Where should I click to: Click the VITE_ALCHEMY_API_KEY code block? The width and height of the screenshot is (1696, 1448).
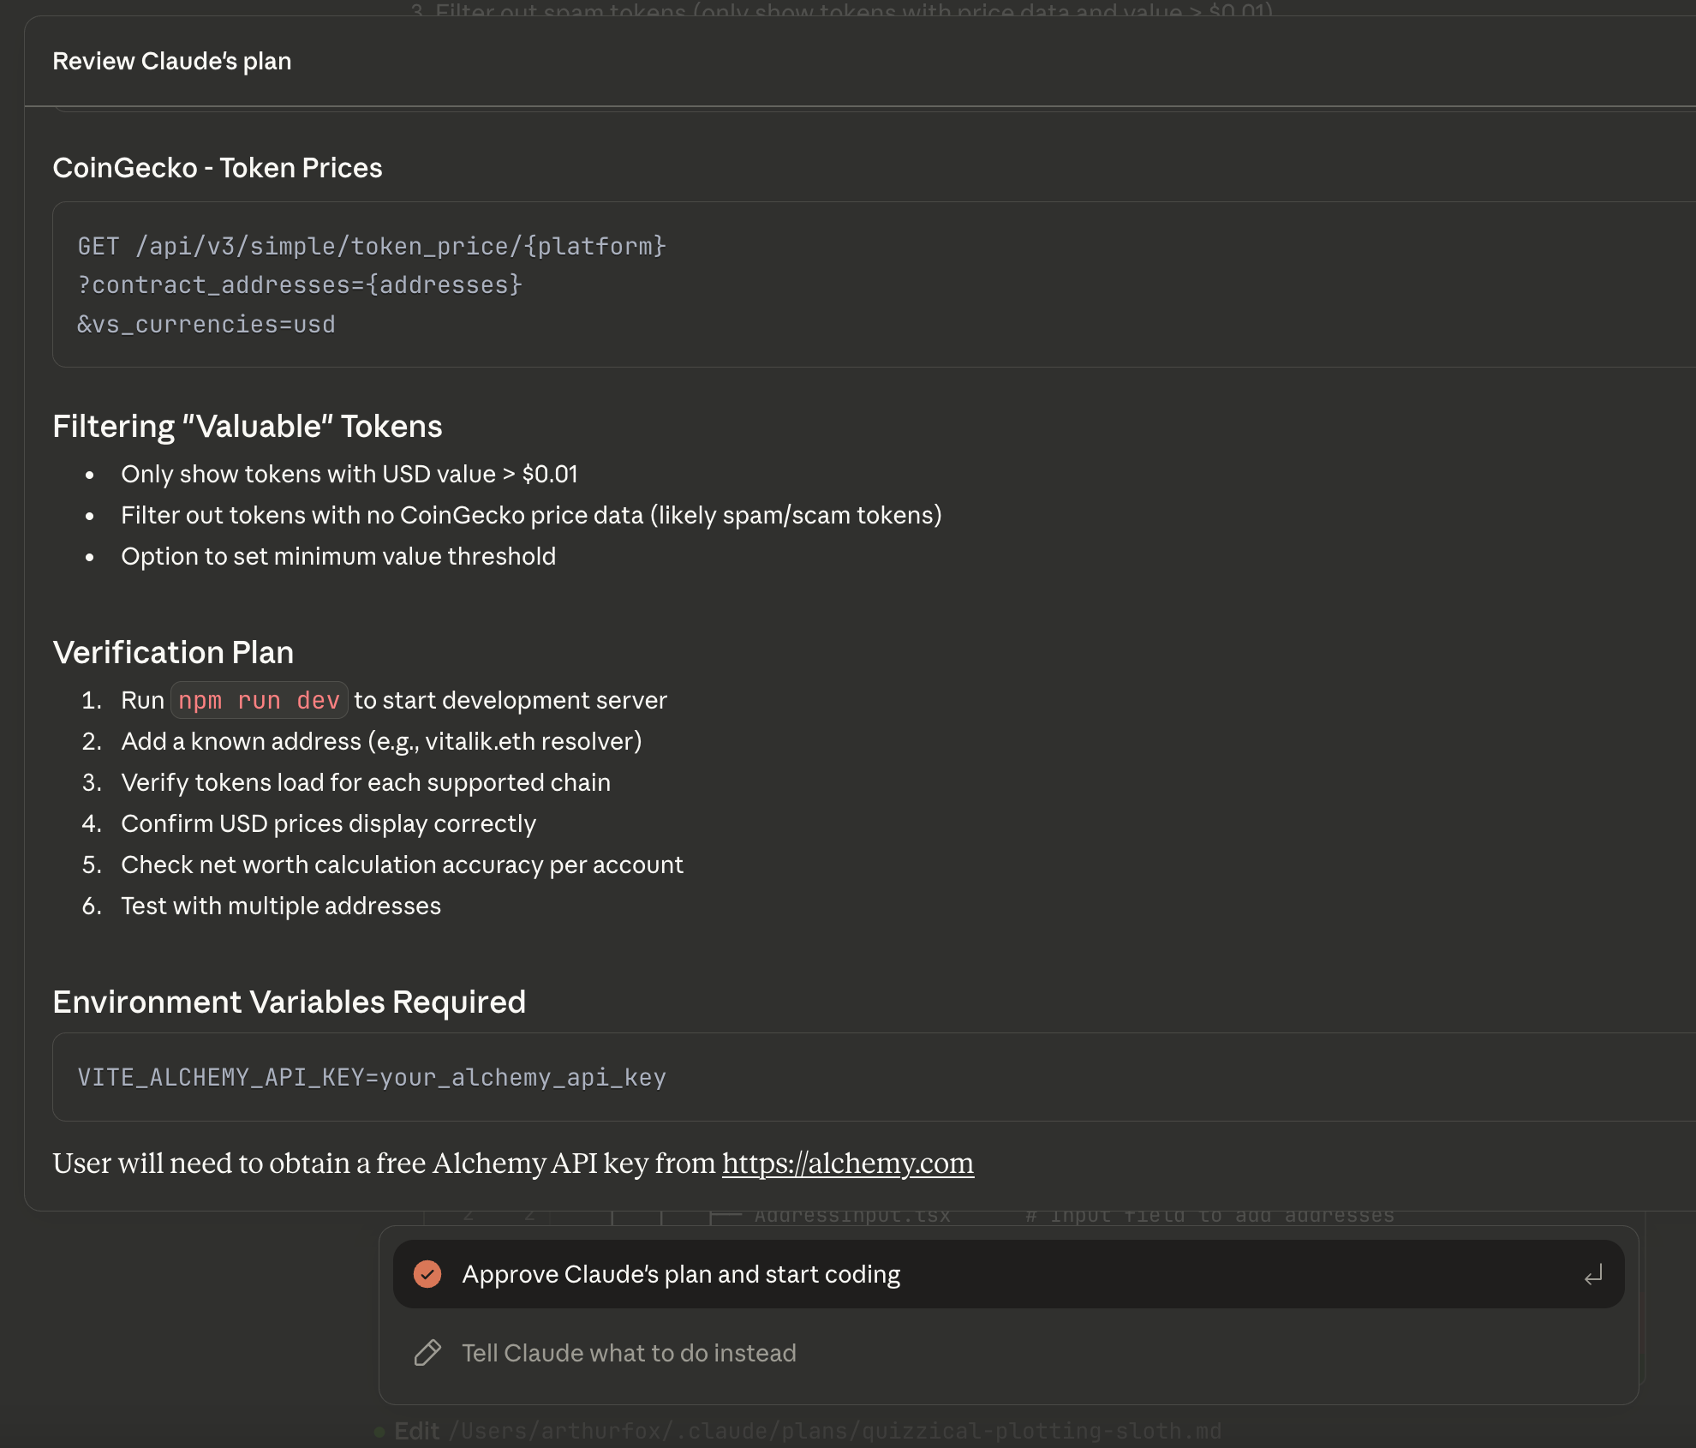[x=372, y=1077]
